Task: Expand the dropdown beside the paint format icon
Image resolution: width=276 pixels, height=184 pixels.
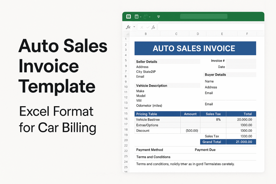Action: [150, 17]
